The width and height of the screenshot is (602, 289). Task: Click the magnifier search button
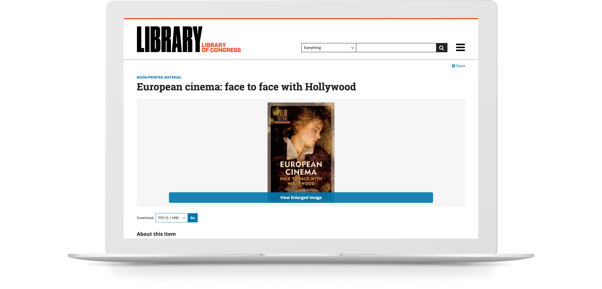coord(441,48)
